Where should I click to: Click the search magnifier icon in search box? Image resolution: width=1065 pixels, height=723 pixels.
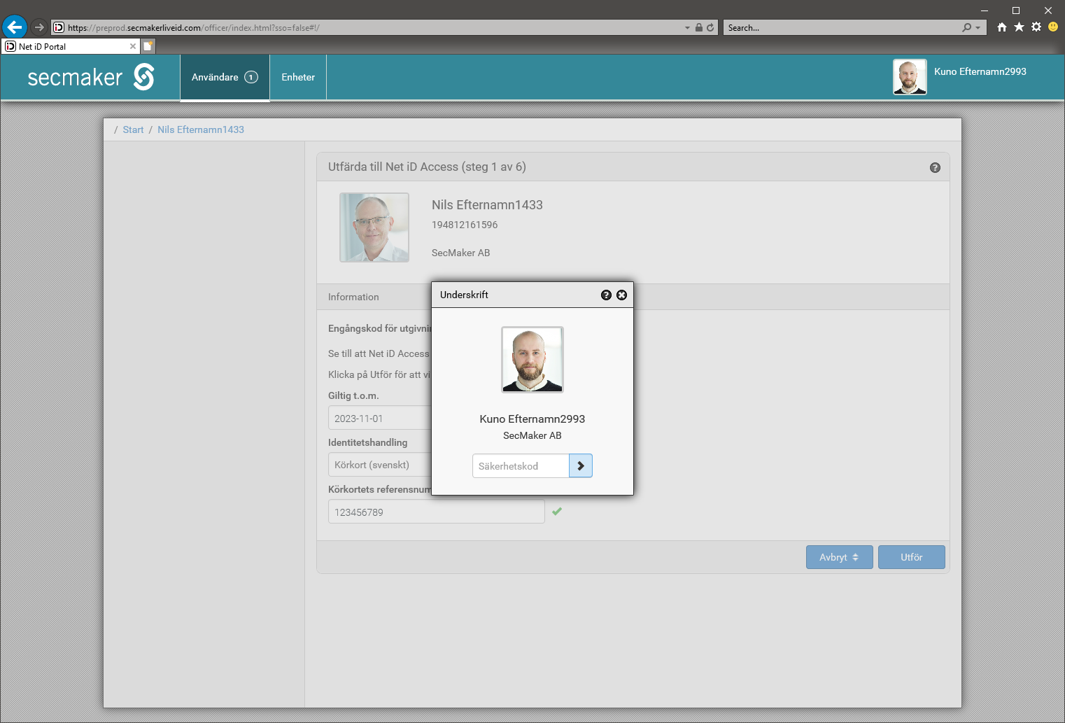pyautogui.click(x=966, y=28)
